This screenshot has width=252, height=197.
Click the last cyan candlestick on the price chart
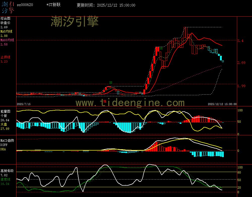[x=223, y=61]
